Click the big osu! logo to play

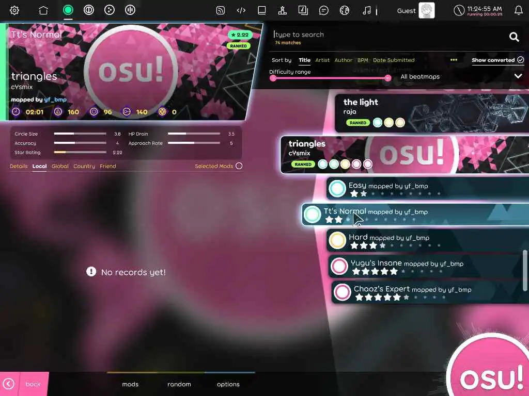[x=491, y=367]
